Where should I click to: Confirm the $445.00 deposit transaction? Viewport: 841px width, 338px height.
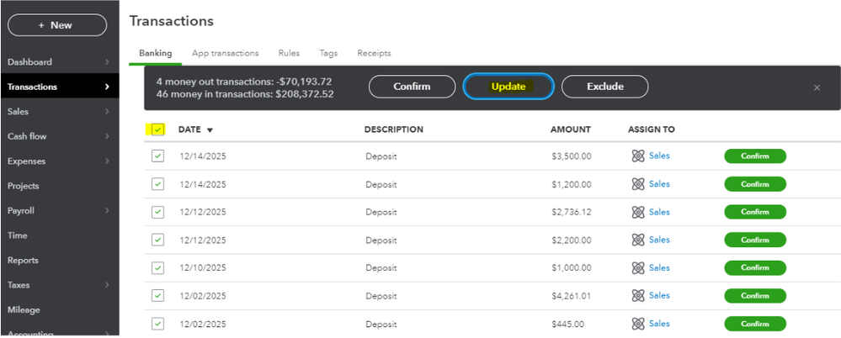pyautogui.click(x=754, y=324)
